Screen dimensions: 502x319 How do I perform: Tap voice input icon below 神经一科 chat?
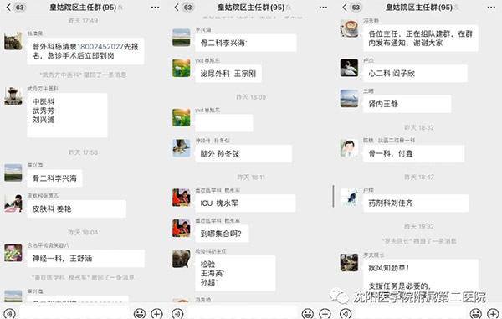(9, 313)
